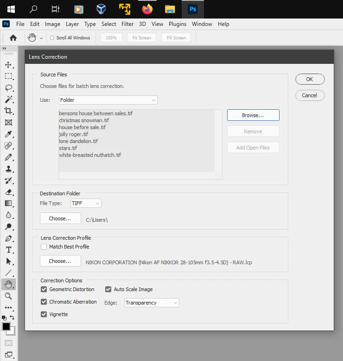Uncheck Auto Scale Image

coord(108,289)
